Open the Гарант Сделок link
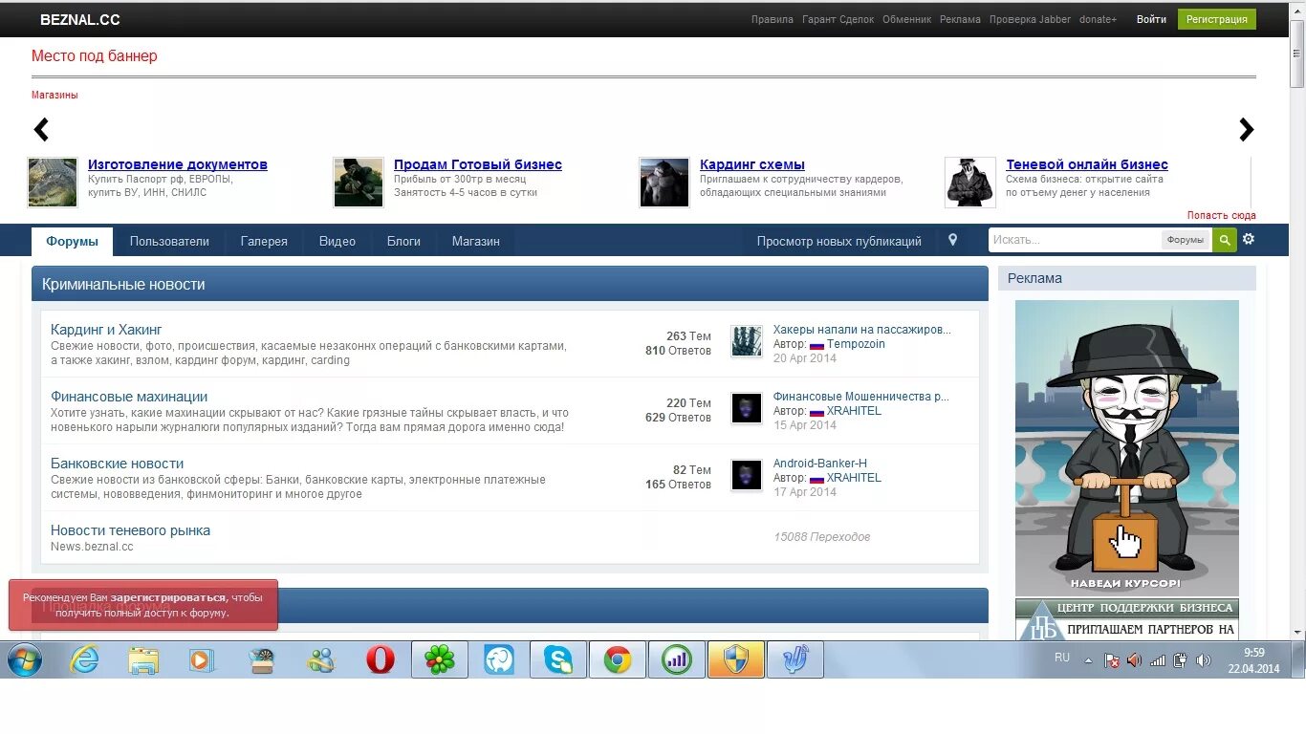This screenshot has height=734, width=1306. pos(838,19)
